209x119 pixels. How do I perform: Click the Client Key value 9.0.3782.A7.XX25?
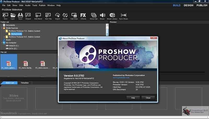point(143,87)
